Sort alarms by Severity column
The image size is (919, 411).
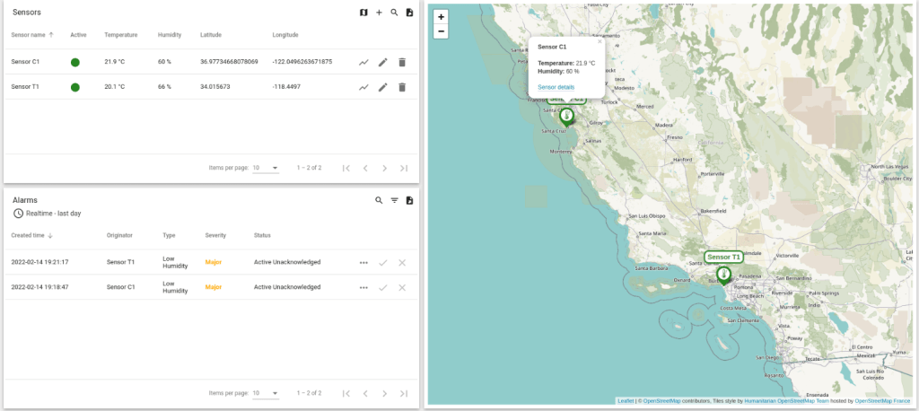tap(215, 236)
